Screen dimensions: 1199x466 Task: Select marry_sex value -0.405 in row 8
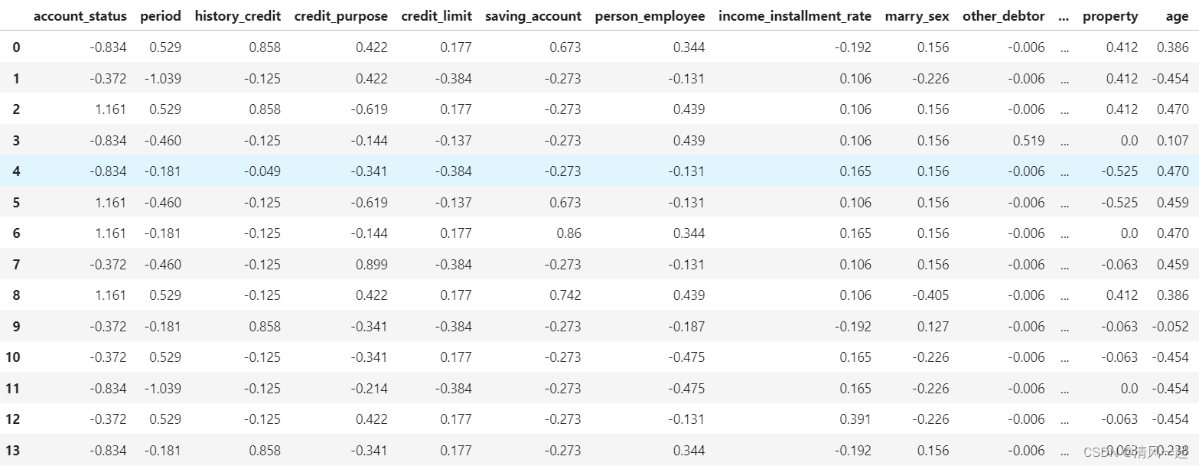click(x=931, y=295)
